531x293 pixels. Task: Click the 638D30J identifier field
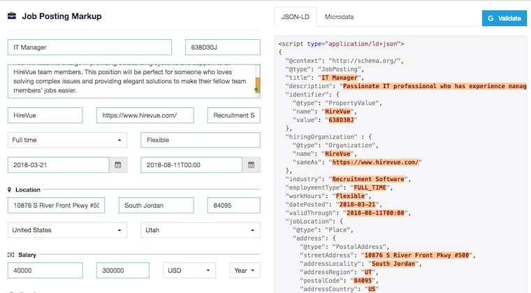pos(222,47)
